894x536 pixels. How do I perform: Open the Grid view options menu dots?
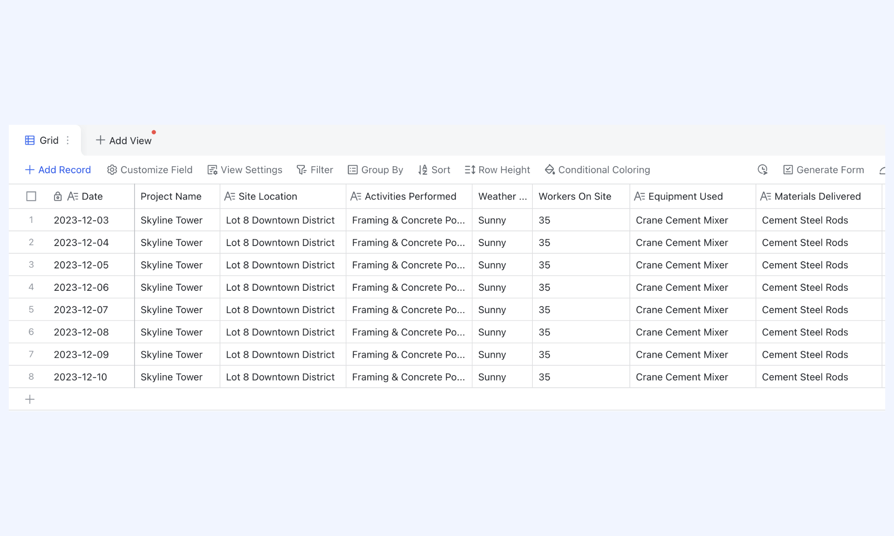67,140
